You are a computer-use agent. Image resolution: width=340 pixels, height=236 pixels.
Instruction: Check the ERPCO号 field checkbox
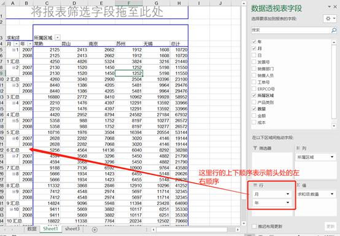pos(254,88)
